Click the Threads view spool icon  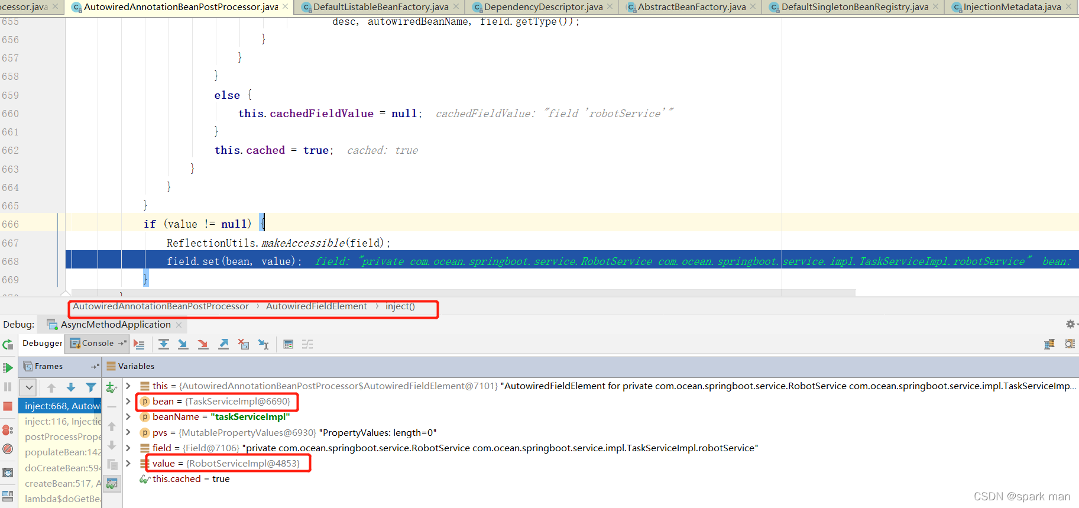pos(1049,344)
